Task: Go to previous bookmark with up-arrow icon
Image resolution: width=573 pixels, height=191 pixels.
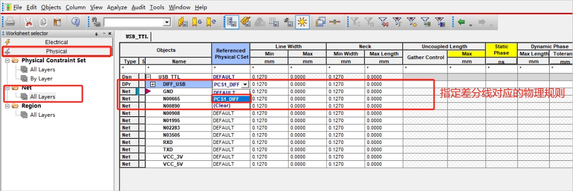Action: point(211,22)
